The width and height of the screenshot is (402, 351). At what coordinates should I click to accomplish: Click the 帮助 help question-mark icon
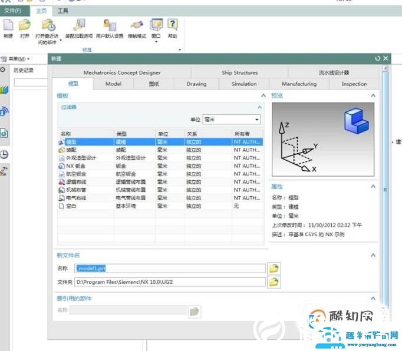[173, 25]
